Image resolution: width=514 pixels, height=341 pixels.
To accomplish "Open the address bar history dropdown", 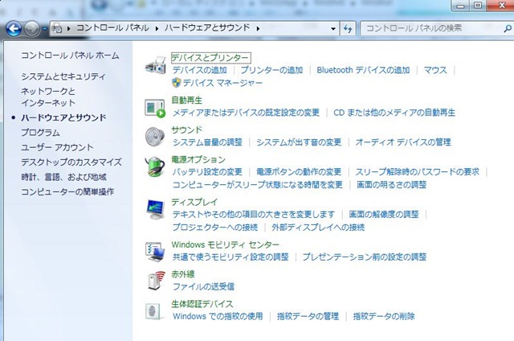I will pos(333,29).
